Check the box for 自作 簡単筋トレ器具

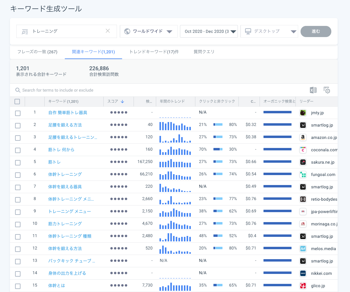(x=17, y=113)
